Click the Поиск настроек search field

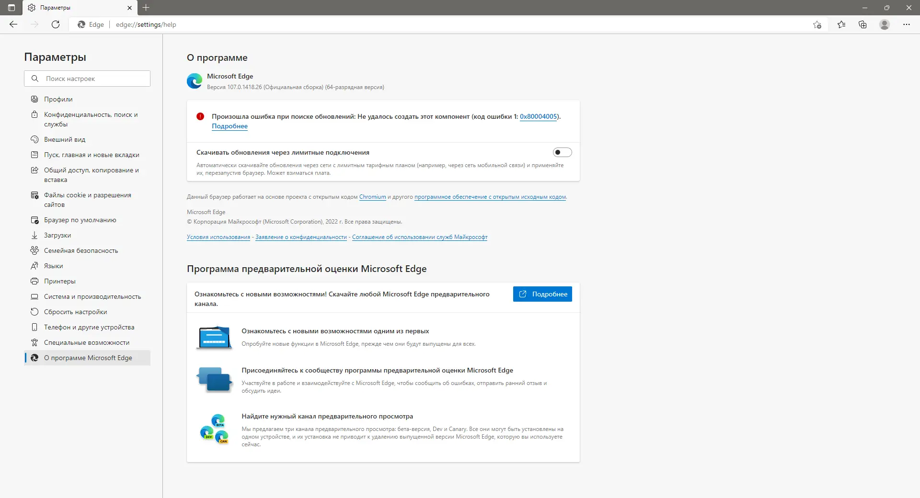pyautogui.click(x=87, y=79)
